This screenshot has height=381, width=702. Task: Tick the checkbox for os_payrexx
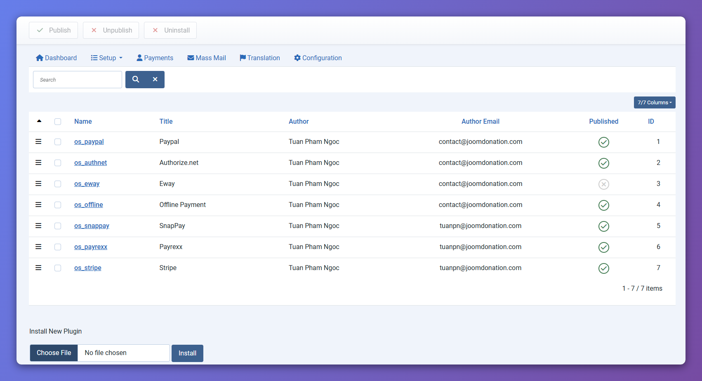pos(58,247)
